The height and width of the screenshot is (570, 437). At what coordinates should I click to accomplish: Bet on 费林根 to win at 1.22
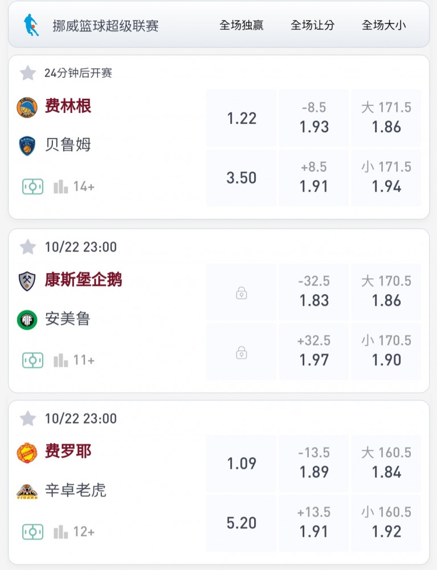[241, 118]
